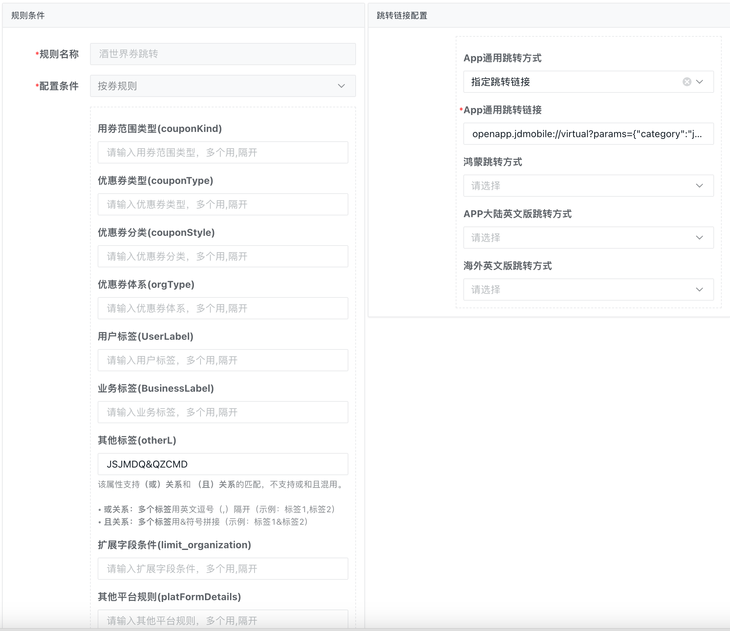Screen dimensions: 730x631
Task: Open the 鸿蒙跳转方式 select box
Action: [x=588, y=186]
